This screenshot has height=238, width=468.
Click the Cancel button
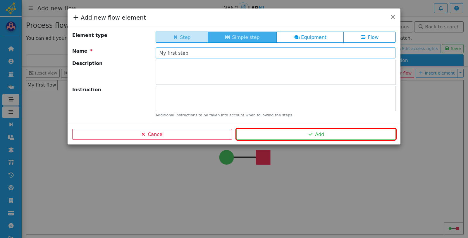152,134
